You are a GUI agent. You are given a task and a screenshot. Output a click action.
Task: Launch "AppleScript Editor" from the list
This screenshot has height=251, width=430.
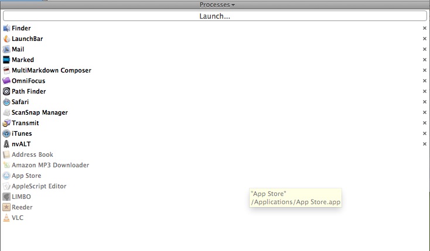click(x=39, y=186)
